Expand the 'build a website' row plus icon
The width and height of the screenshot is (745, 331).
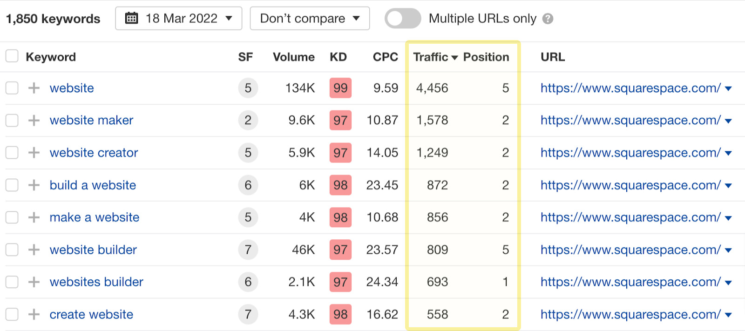34,185
